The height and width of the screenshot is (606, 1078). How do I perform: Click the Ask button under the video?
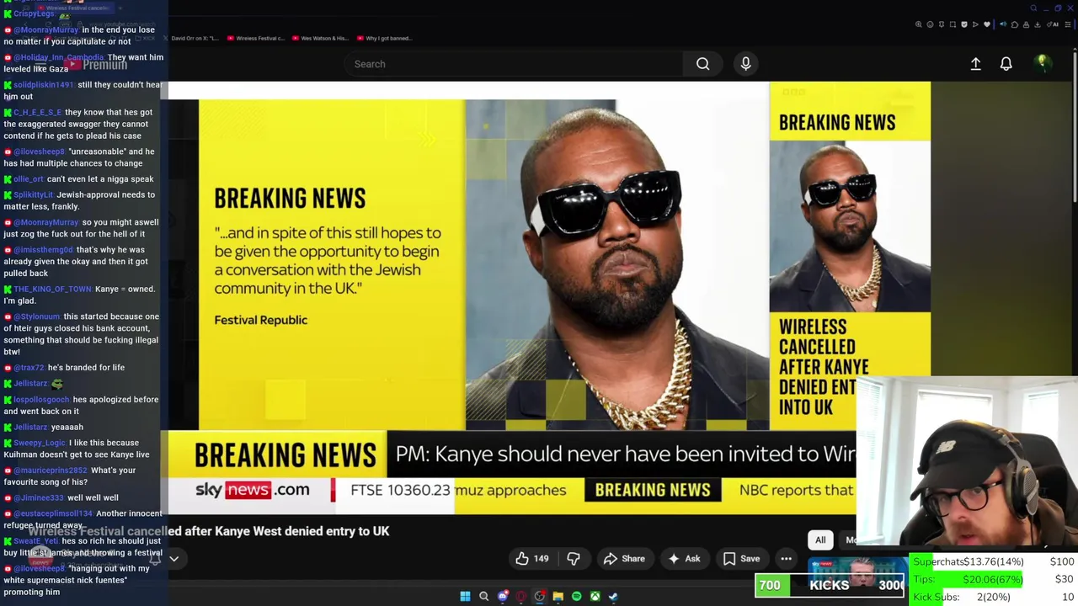tap(684, 559)
